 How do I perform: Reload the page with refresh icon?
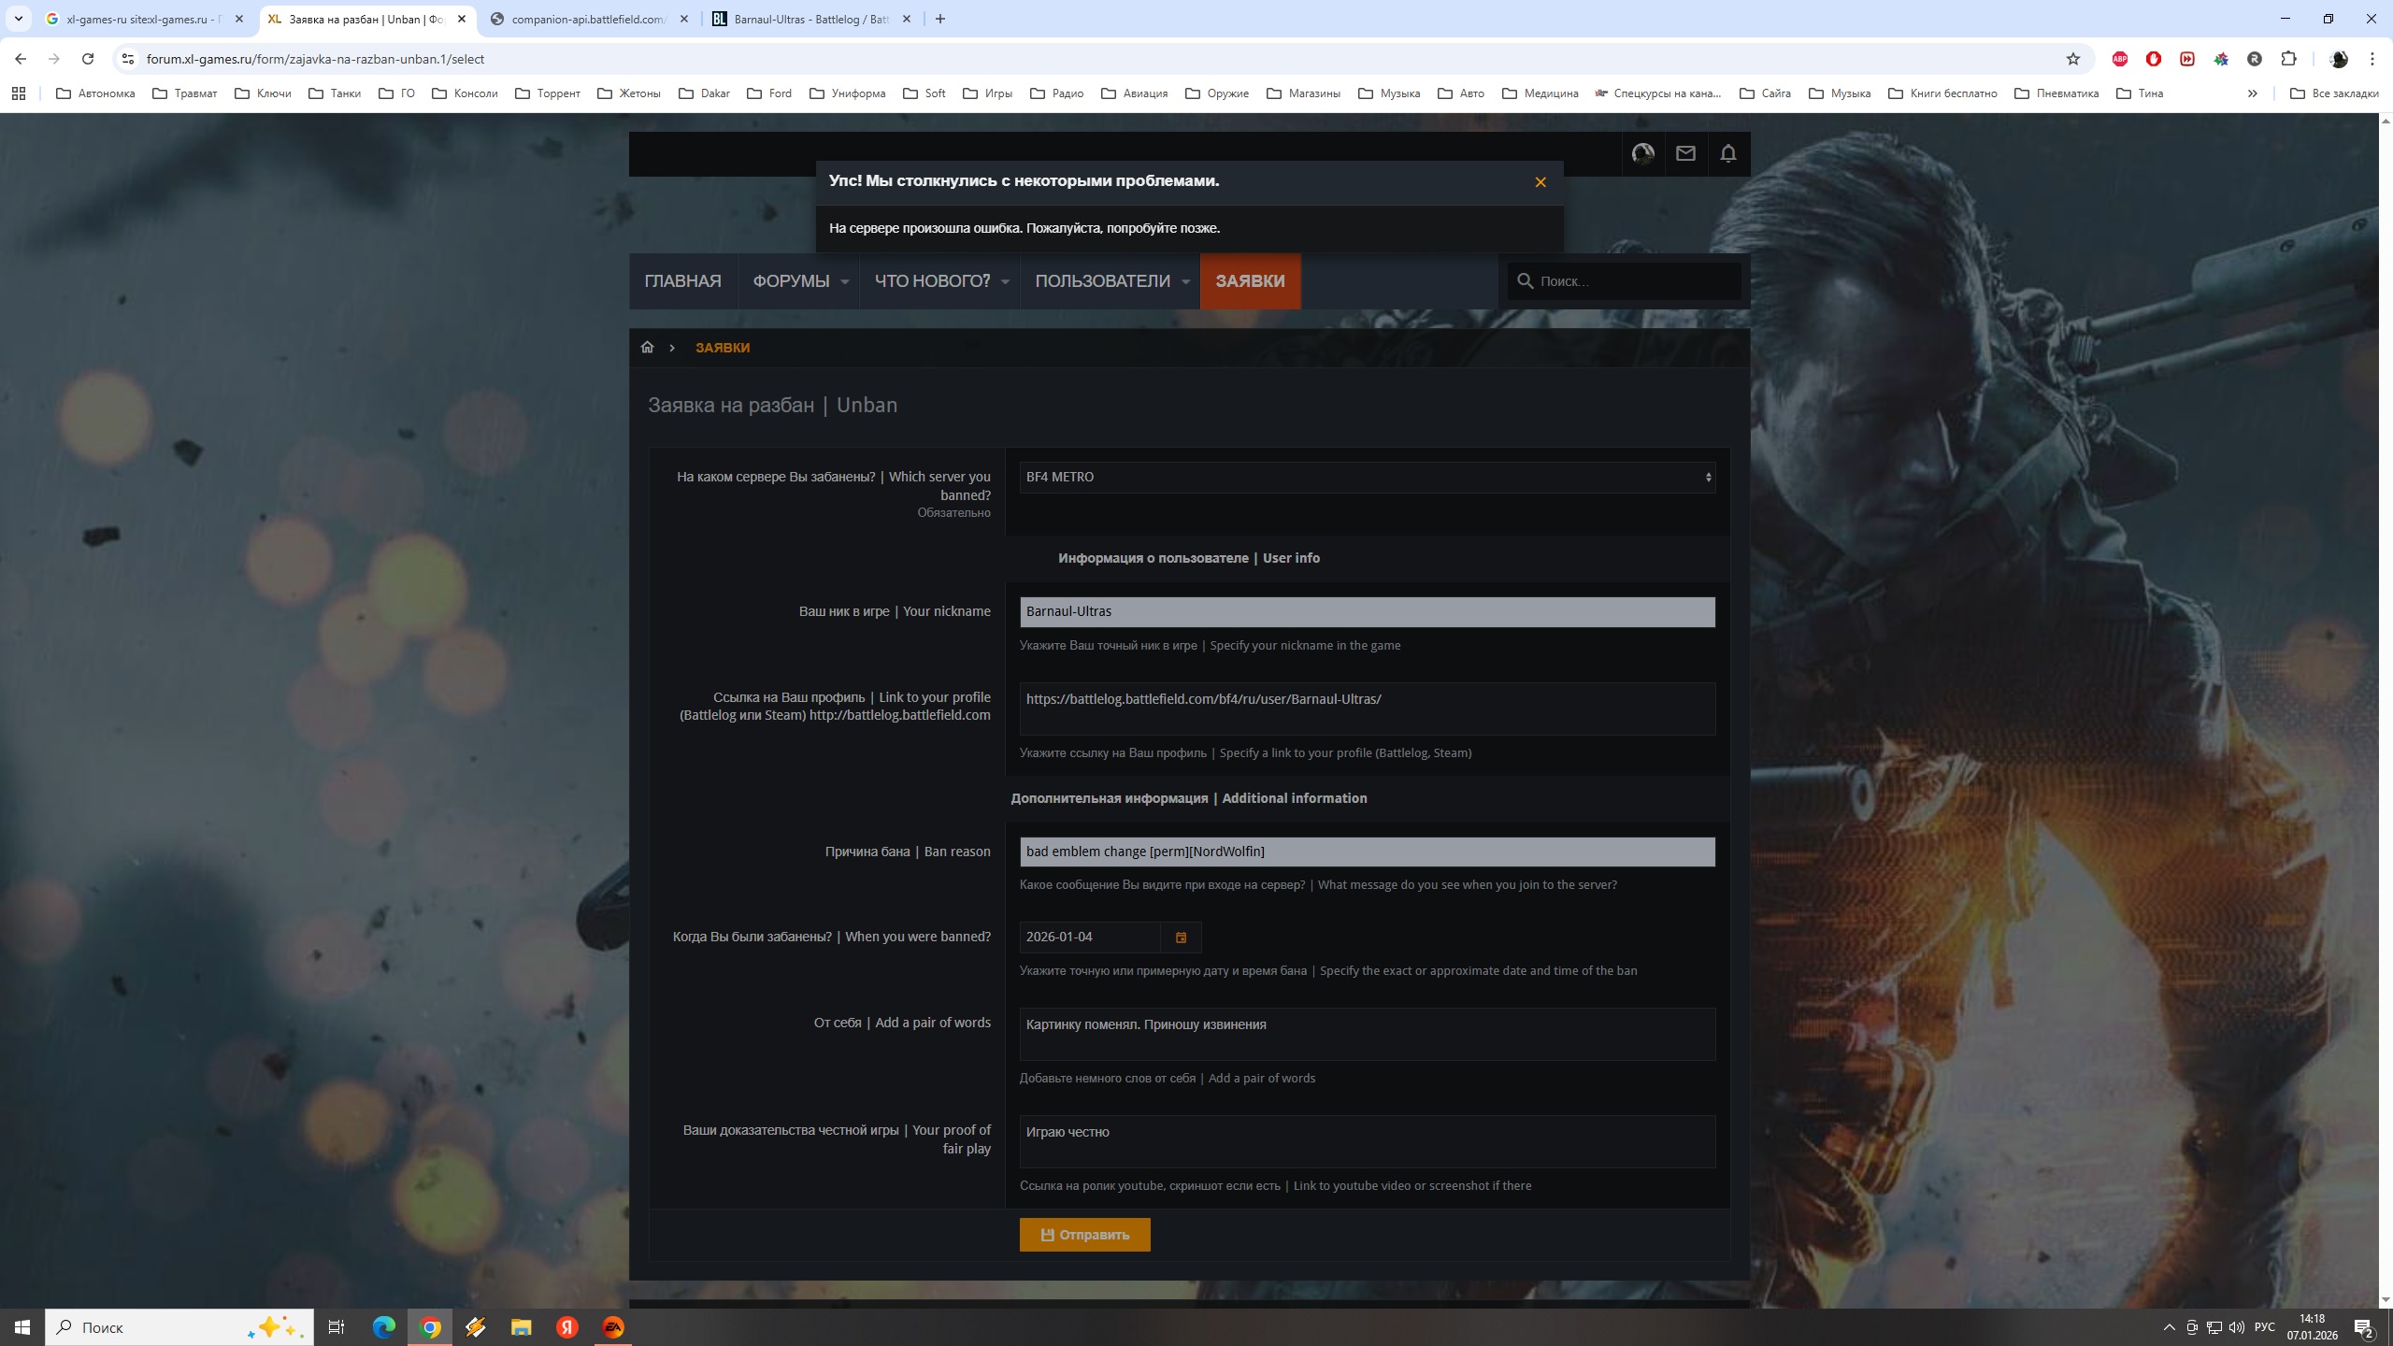(88, 59)
